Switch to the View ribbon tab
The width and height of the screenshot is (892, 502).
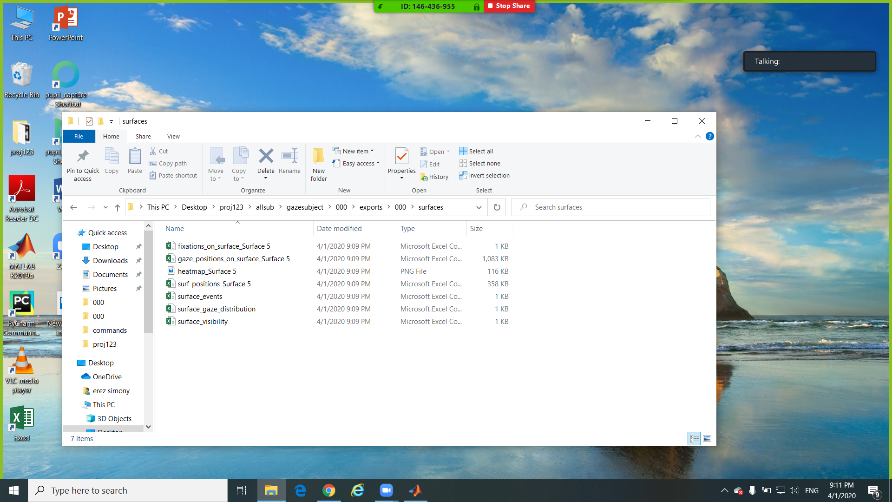click(173, 136)
